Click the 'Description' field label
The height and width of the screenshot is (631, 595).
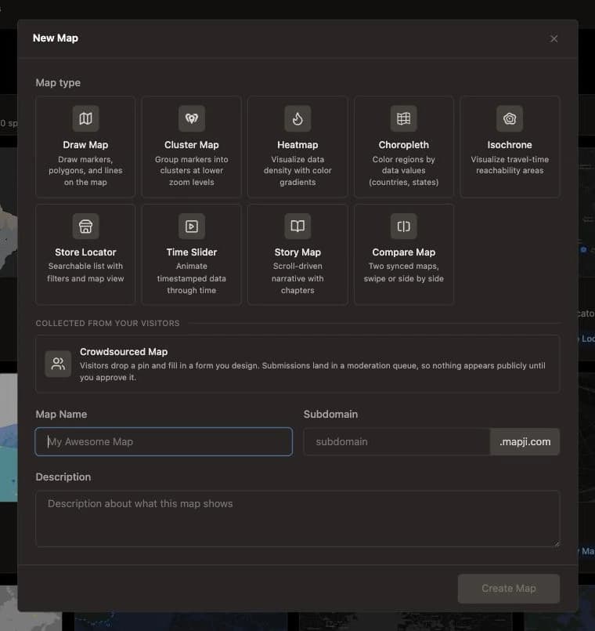click(63, 477)
